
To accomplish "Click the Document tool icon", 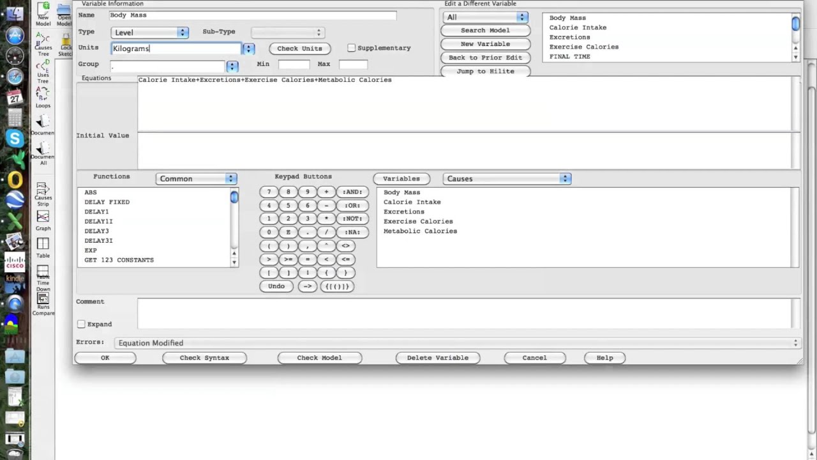I will coord(43,125).
